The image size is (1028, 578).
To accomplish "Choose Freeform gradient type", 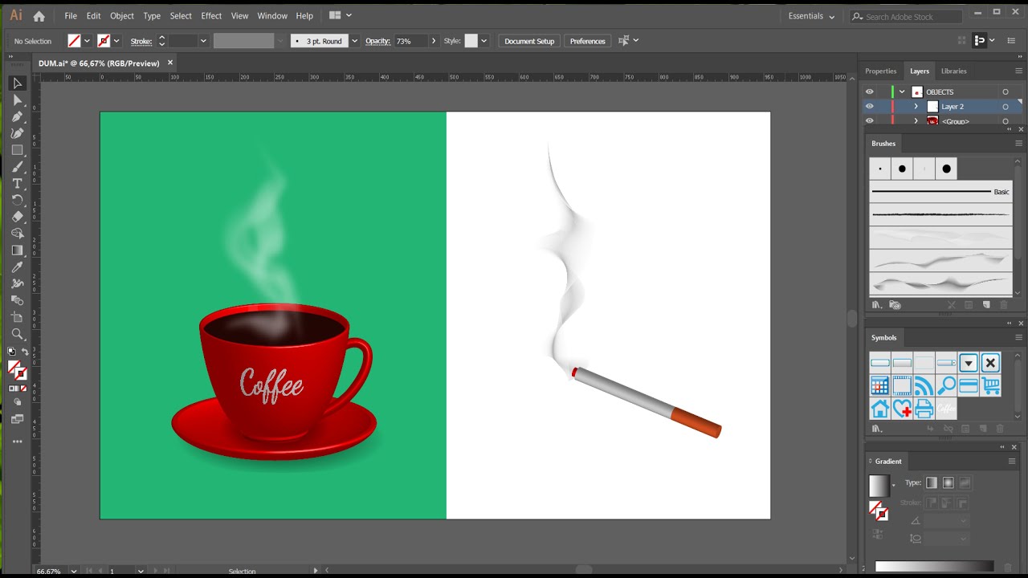I will tap(965, 482).
